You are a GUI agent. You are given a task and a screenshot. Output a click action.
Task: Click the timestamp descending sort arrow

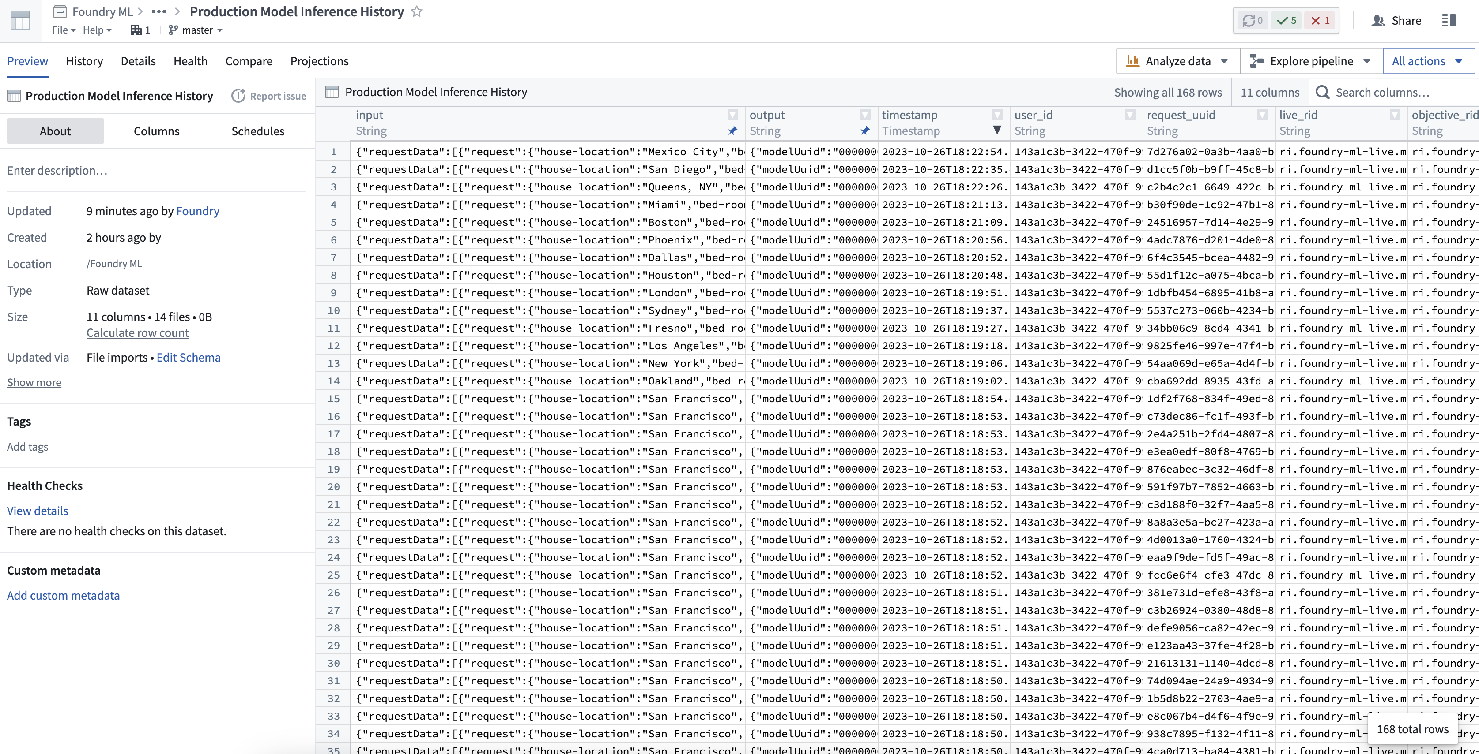[x=997, y=130]
